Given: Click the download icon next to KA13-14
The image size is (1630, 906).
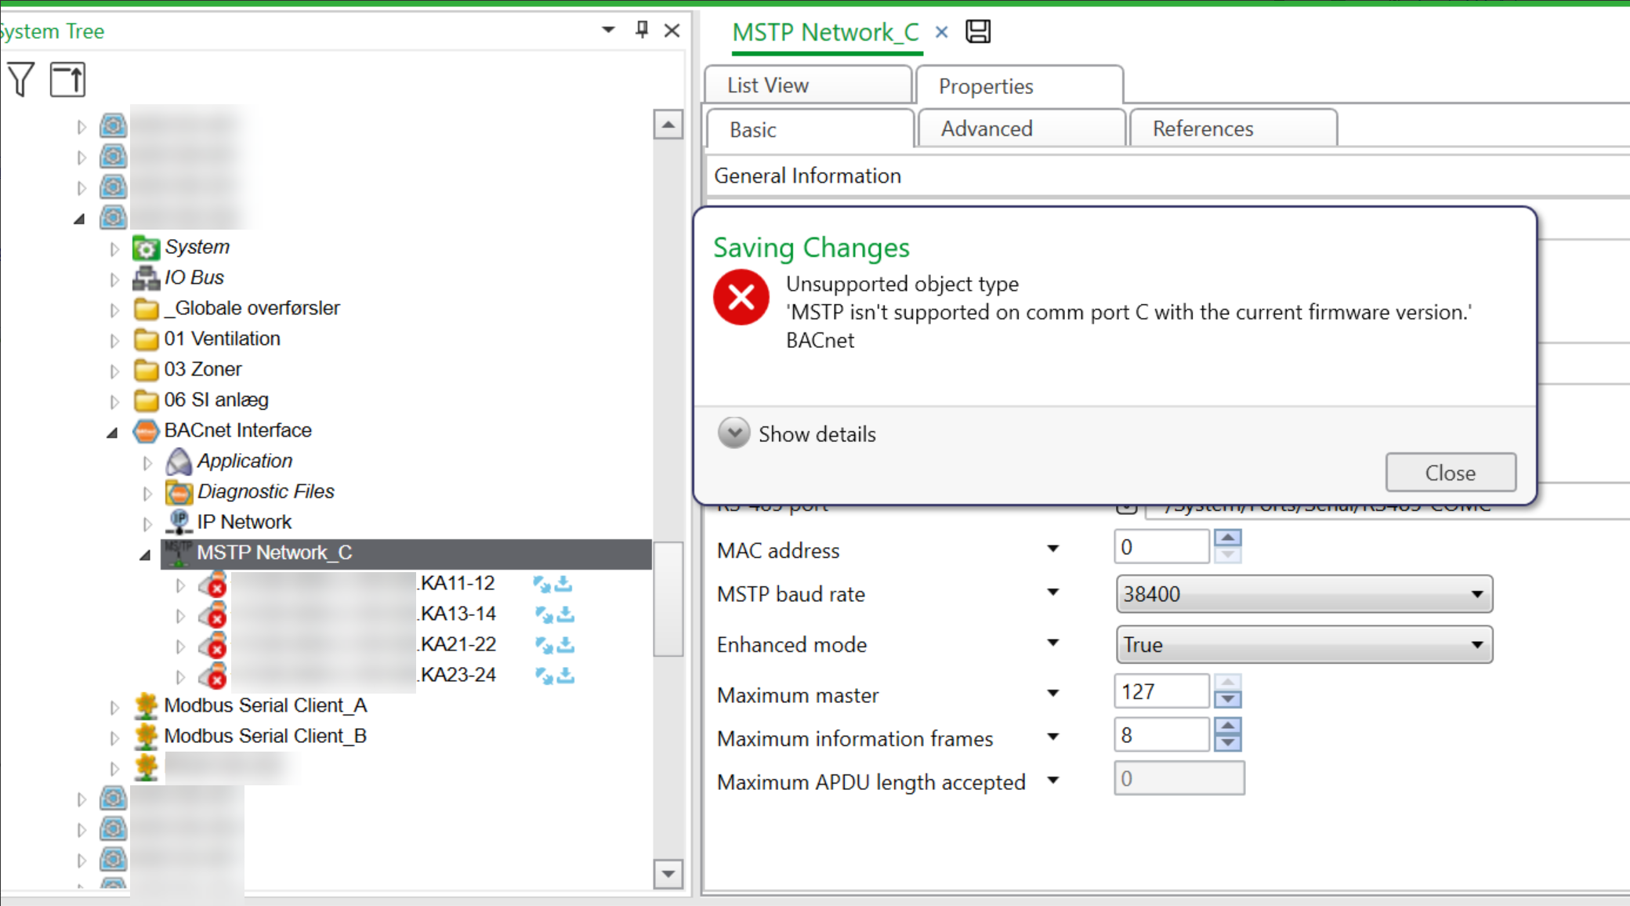Looking at the screenshot, I should [566, 614].
